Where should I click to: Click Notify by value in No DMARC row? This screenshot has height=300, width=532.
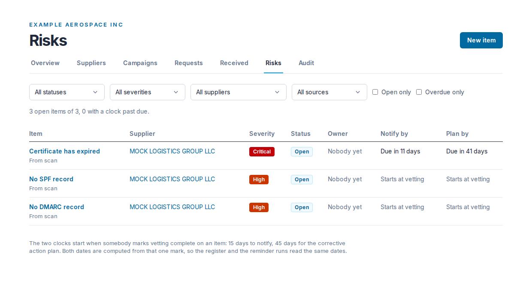[402, 207]
